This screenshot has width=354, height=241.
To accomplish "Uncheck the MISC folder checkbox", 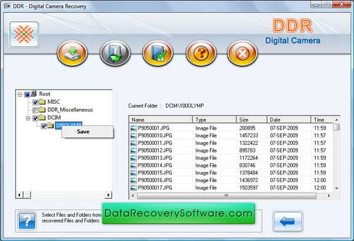I will (35, 103).
